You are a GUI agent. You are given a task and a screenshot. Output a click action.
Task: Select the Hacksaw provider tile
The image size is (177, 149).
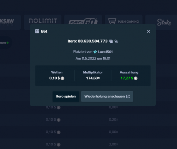(10, 22)
